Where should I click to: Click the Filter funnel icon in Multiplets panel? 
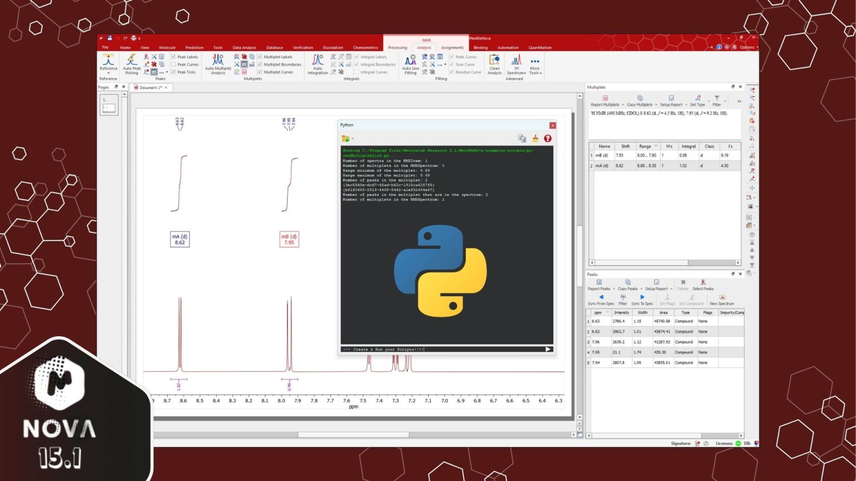717,98
